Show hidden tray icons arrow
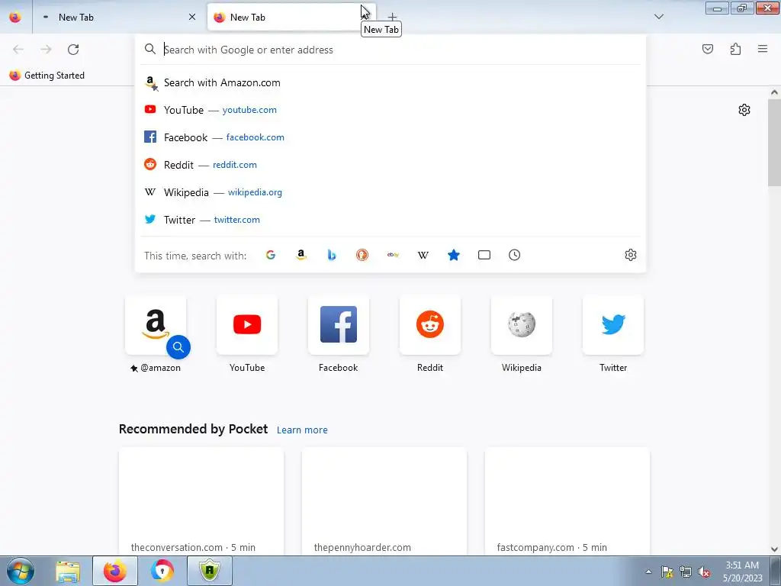 [648, 572]
